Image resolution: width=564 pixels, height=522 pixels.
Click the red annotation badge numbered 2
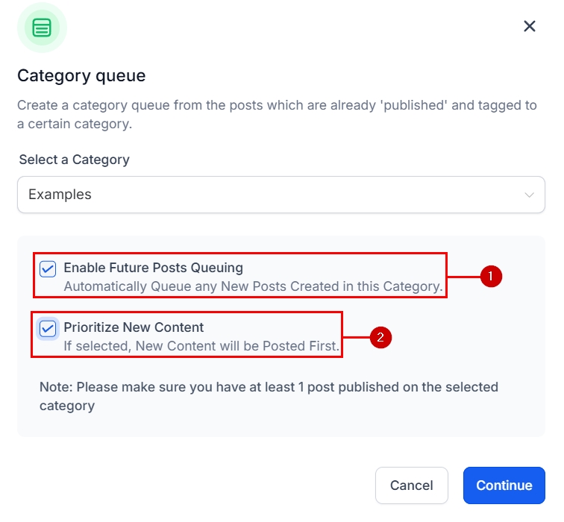(380, 337)
